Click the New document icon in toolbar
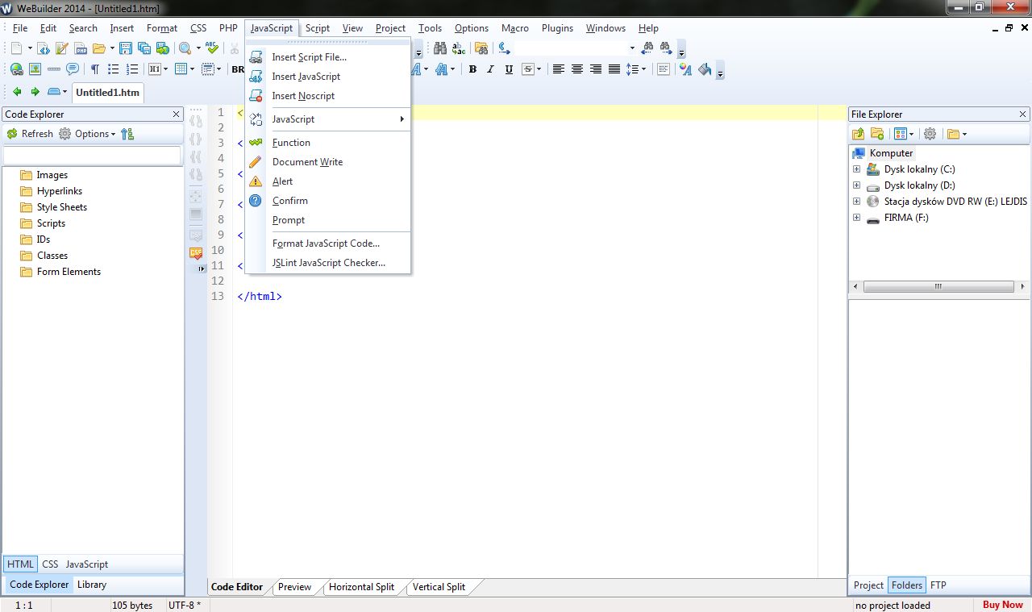This screenshot has height=612, width=1032. [16, 48]
